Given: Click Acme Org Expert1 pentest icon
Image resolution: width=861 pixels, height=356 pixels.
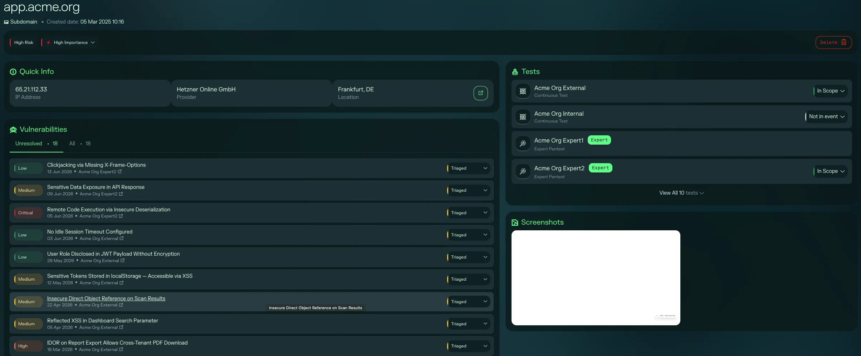Looking at the screenshot, I should tap(523, 144).
